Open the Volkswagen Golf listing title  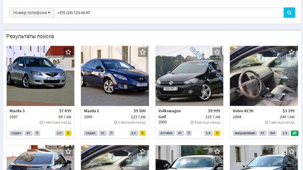pos(169,114)
